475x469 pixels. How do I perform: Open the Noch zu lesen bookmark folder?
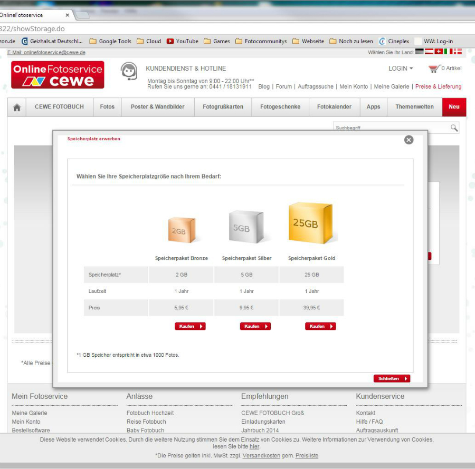click(x=351, y=41)
